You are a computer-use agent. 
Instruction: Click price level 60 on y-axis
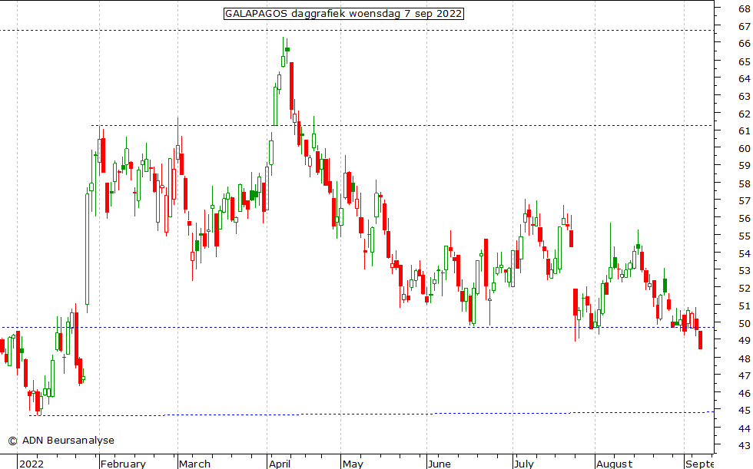(745, 149)
